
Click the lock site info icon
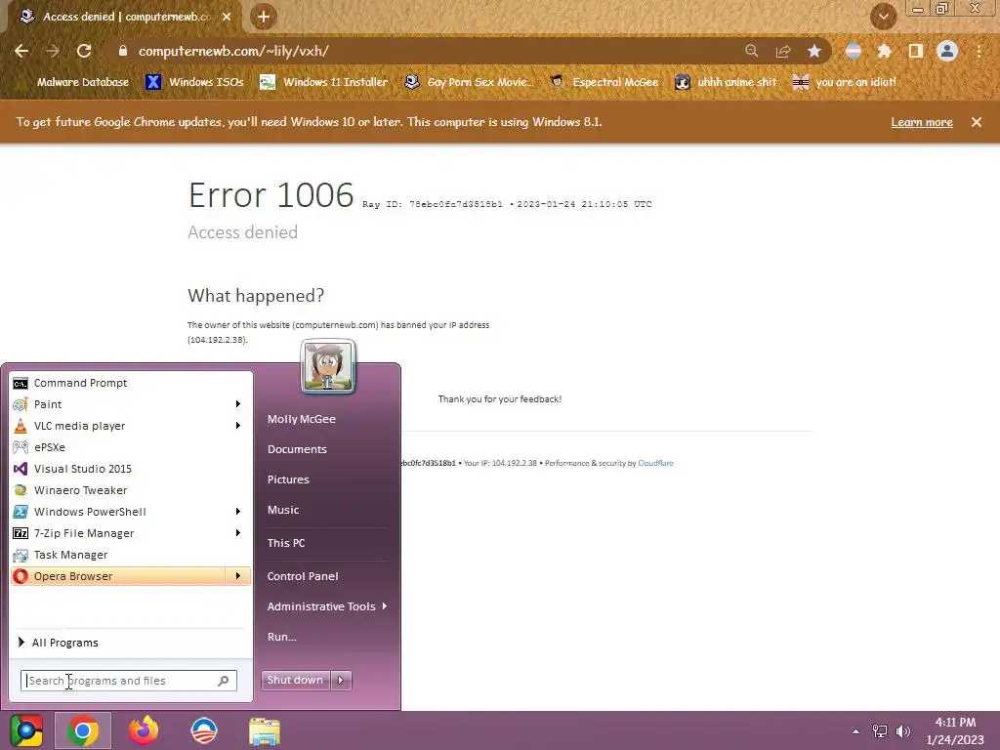pyautogui.click(x=123, y=51)
